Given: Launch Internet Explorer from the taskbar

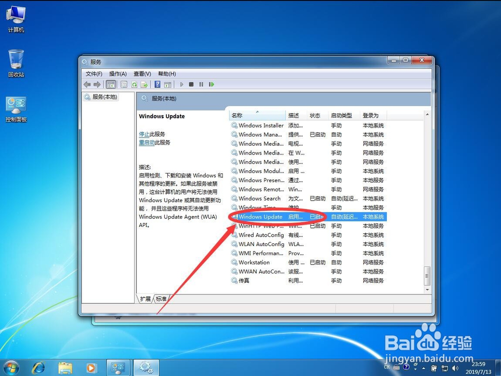Looking at the screenshot, I should (39, 367).
